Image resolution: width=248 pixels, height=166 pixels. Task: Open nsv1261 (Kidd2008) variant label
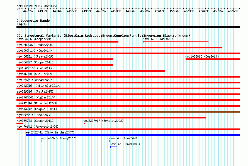point(125,144)
